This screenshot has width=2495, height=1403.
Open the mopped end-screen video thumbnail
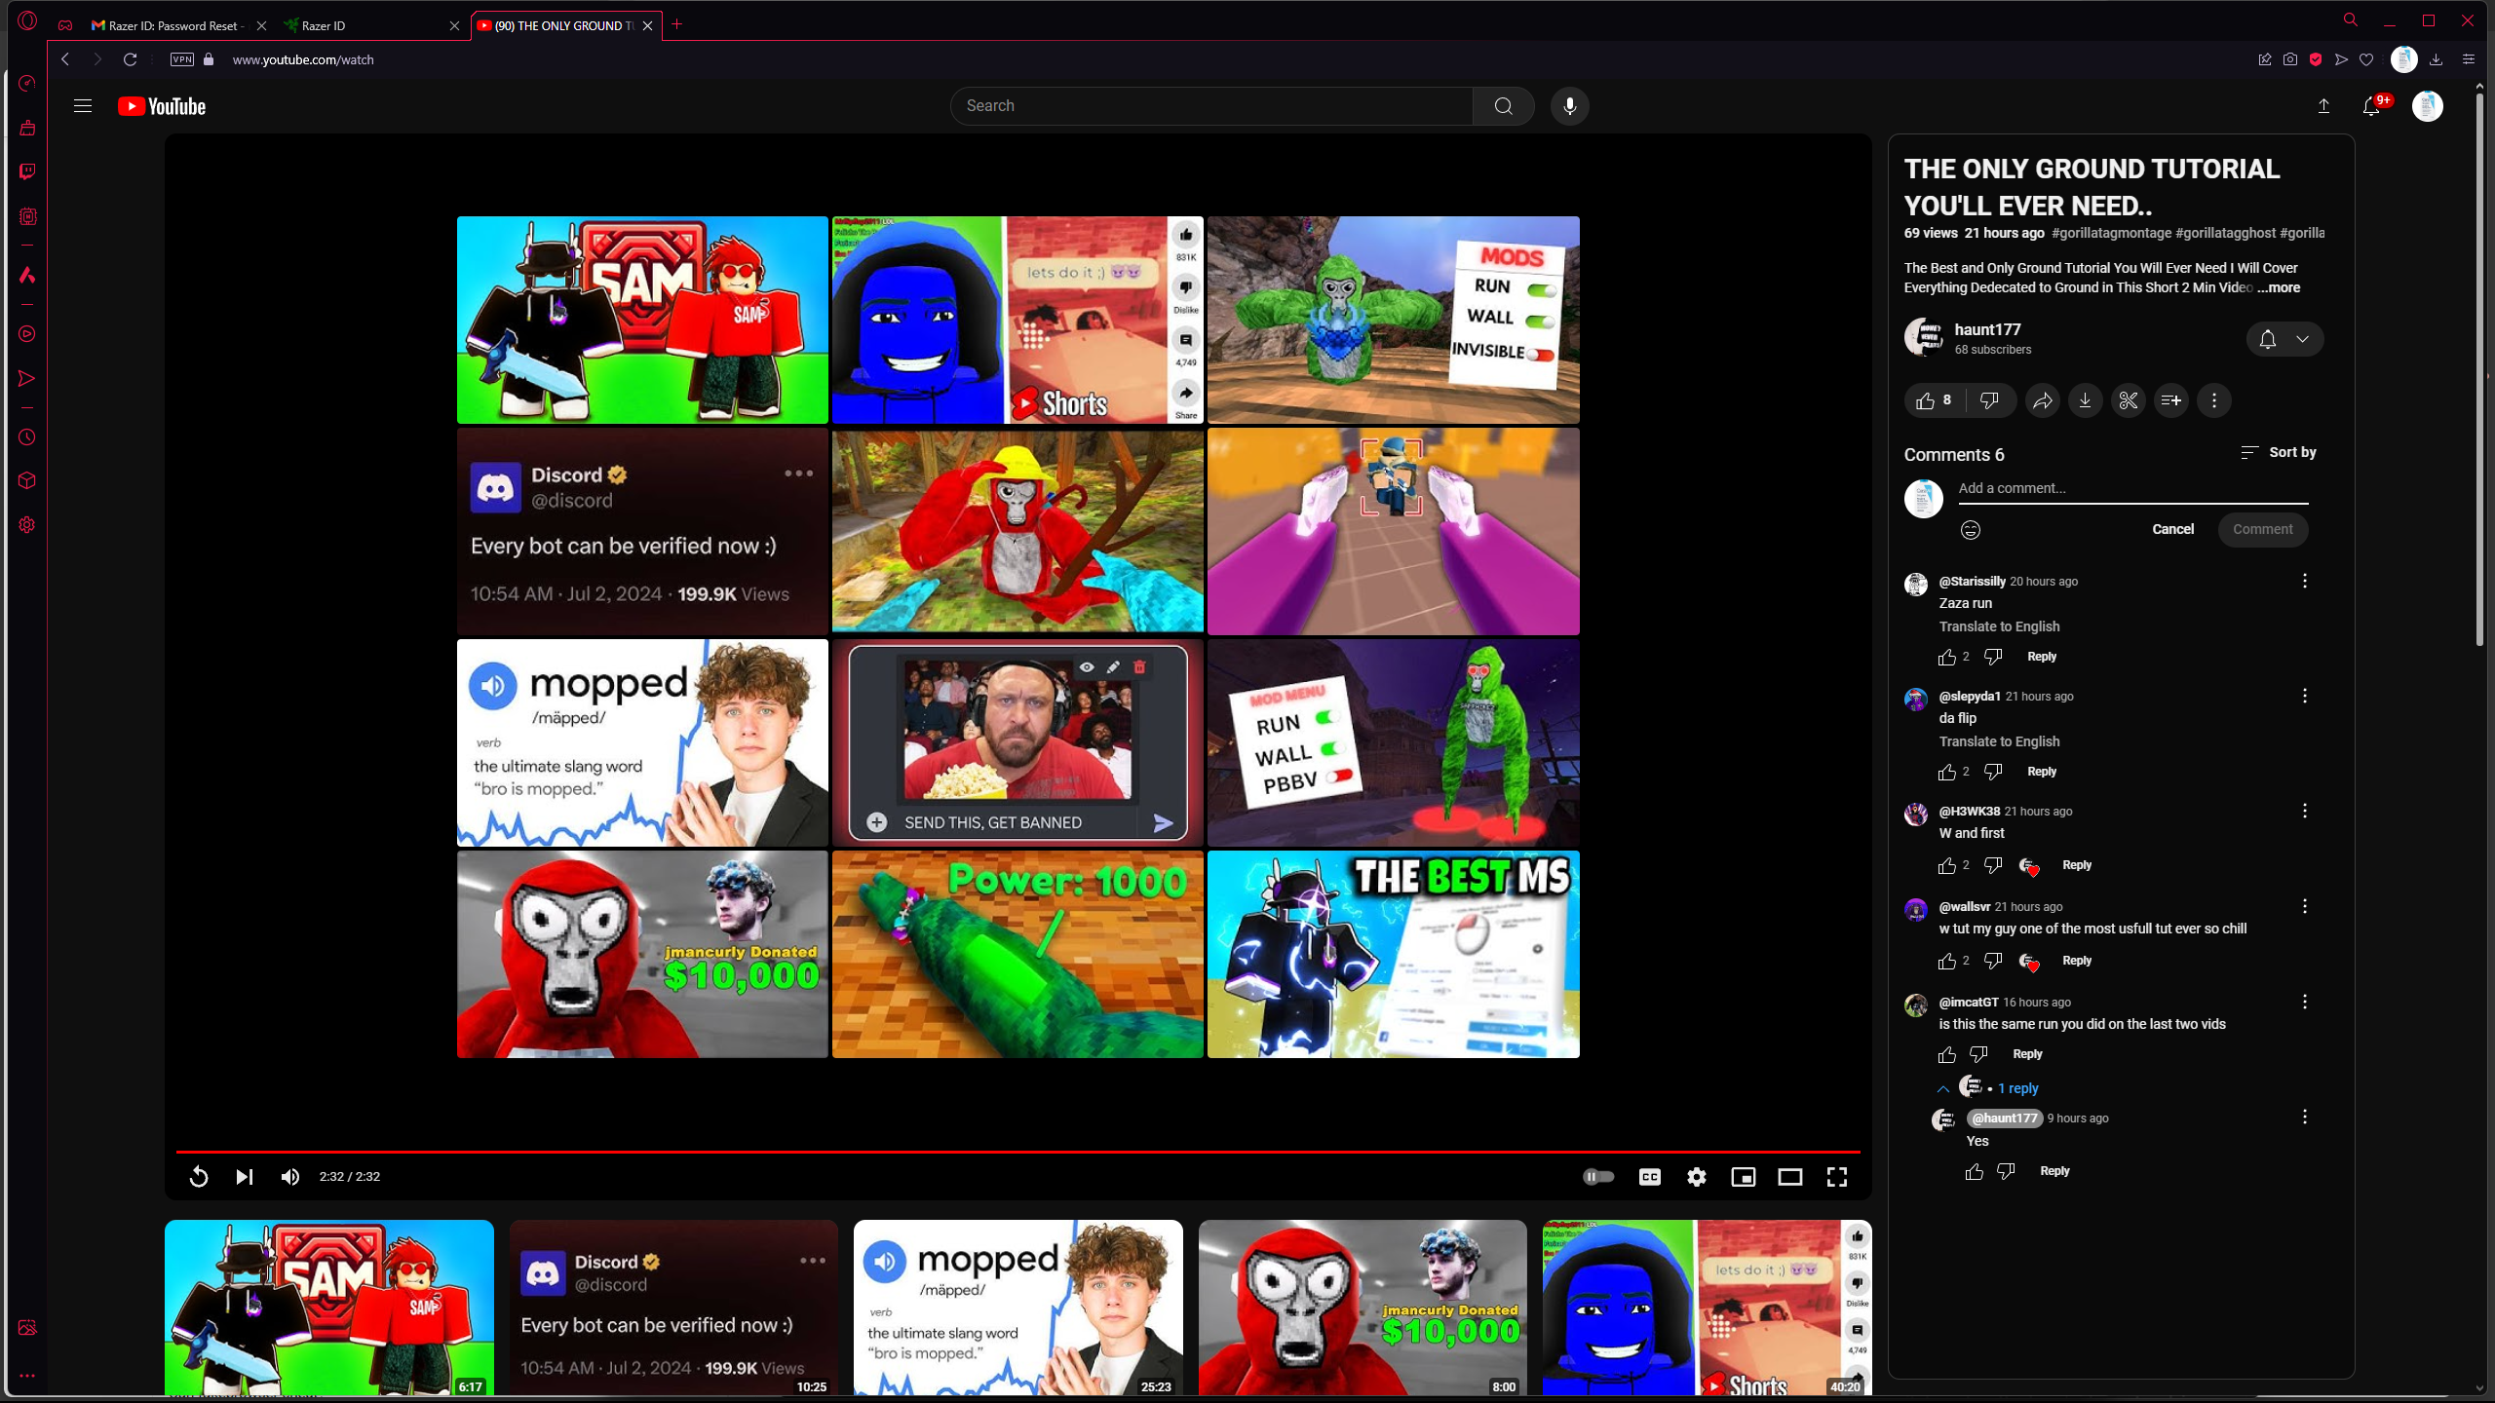(642, 742)
